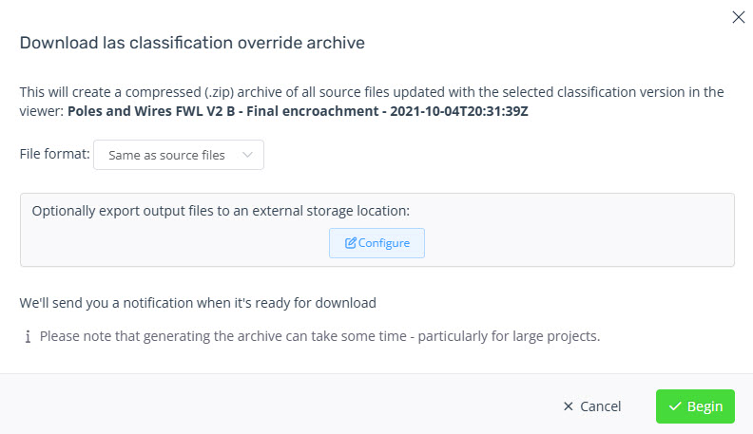This screenshot has height=434, width=753.
Task: Click the dialog title 'Download las classification override archive'
Action: 192,43
